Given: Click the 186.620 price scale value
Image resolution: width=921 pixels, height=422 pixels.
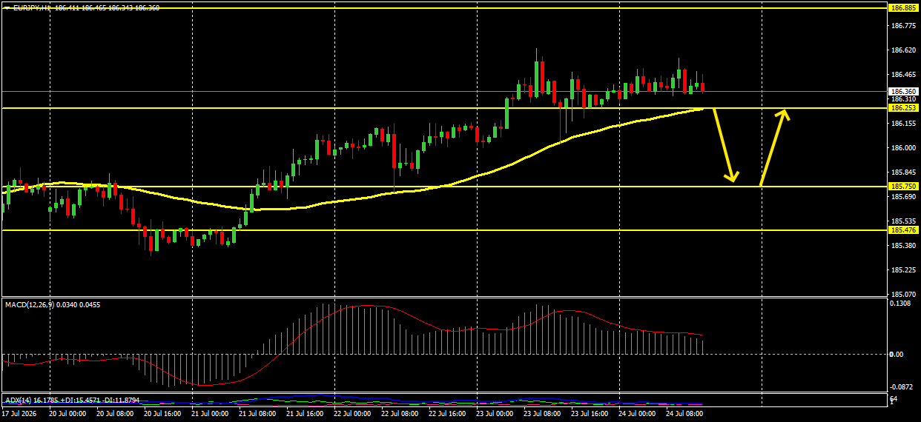Looking at the screenshot, I should (902, 50).
